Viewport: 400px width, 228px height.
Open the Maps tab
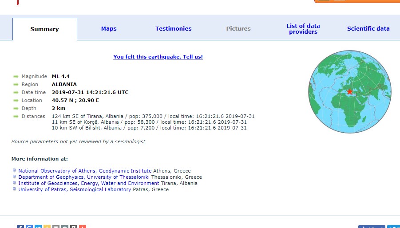[x=109, y=29]
